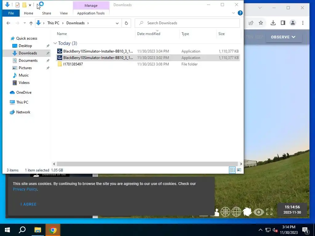Switch to Large icons view layout icon
Viewport: 315px width, 236px height.
[239, 170]
